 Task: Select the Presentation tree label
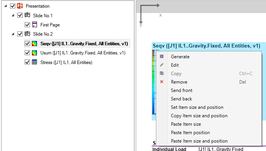point(38,6)
